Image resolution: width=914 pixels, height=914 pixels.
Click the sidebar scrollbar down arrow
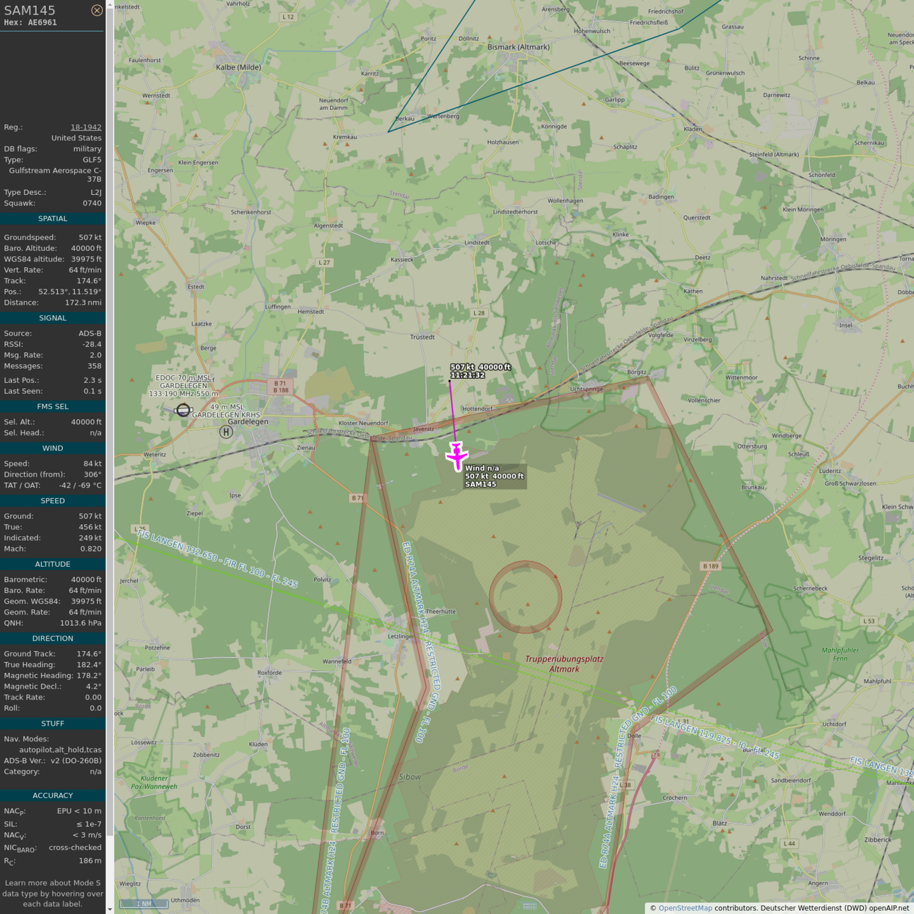pos(110,909)
